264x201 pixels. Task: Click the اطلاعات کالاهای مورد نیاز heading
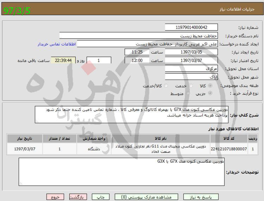pos(233,129)
